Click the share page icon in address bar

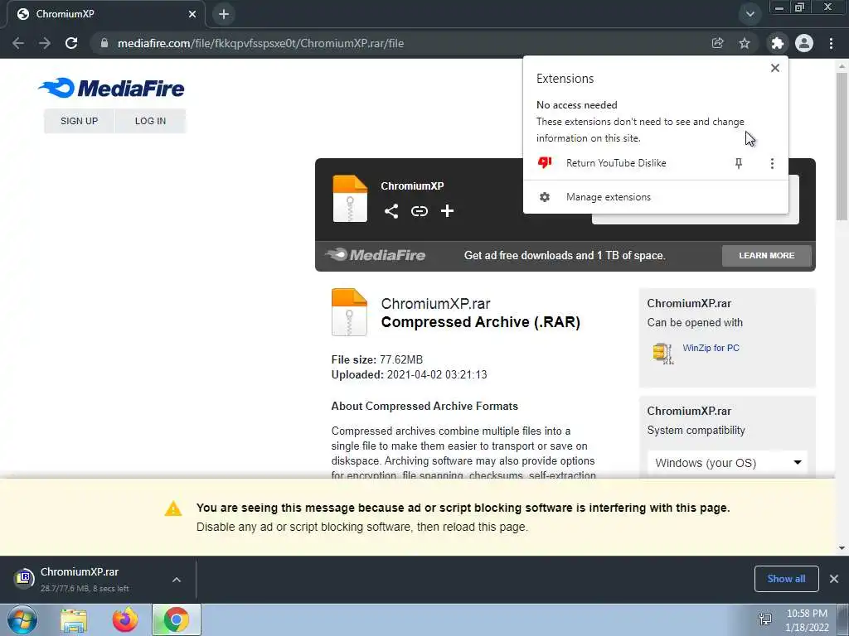[x=717, y=43]
